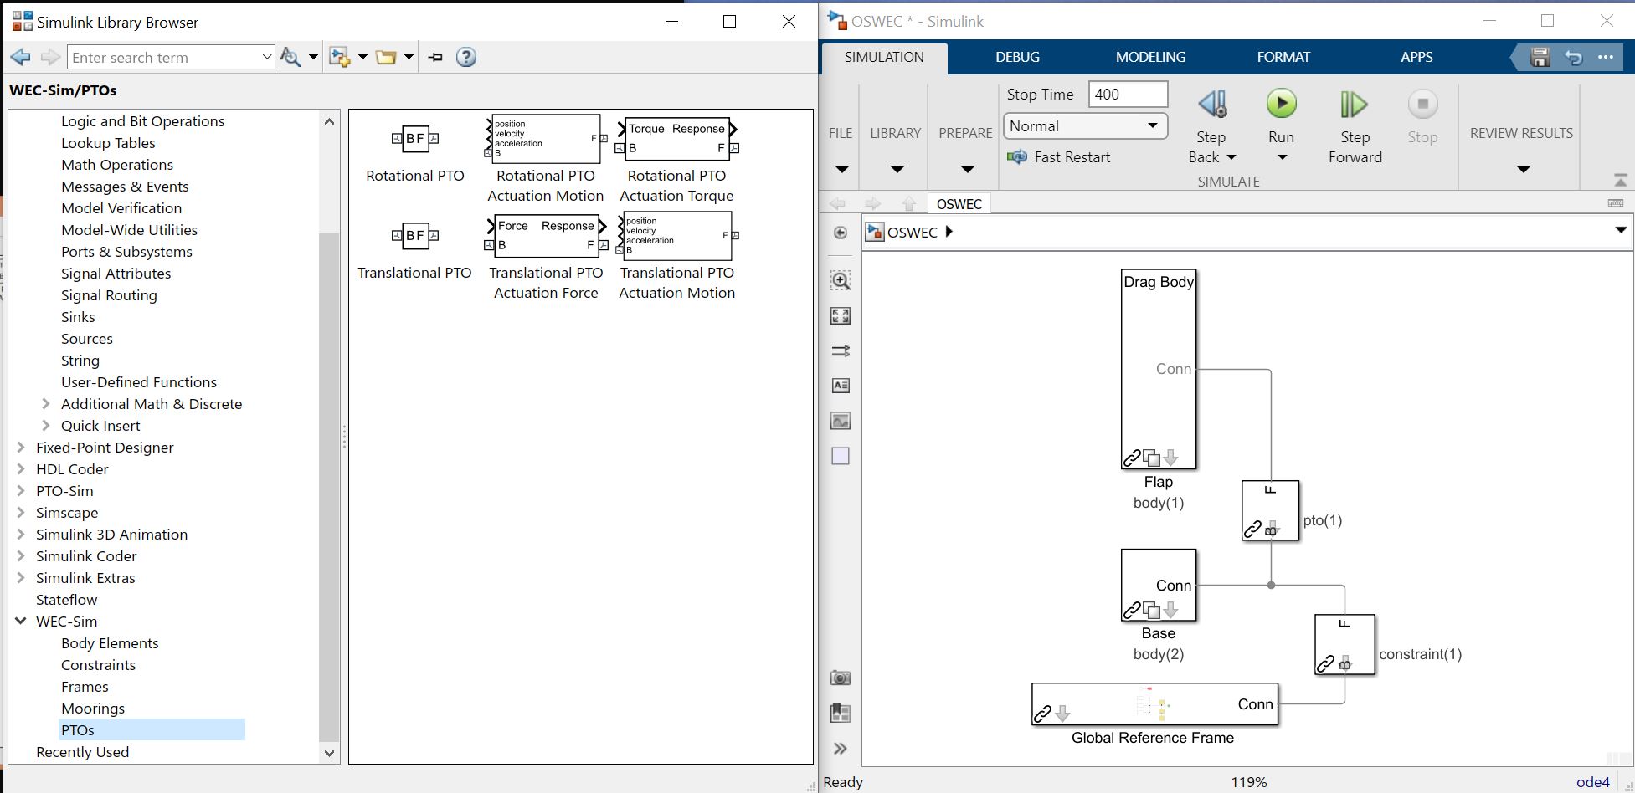Expand the Simscape library node
The image size is (1635, 793).
pos(21,513)
